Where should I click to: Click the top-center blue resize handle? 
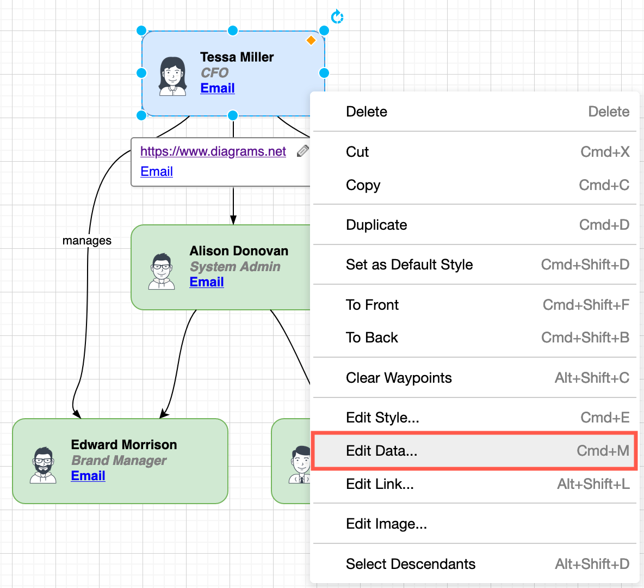coord(233,30)
